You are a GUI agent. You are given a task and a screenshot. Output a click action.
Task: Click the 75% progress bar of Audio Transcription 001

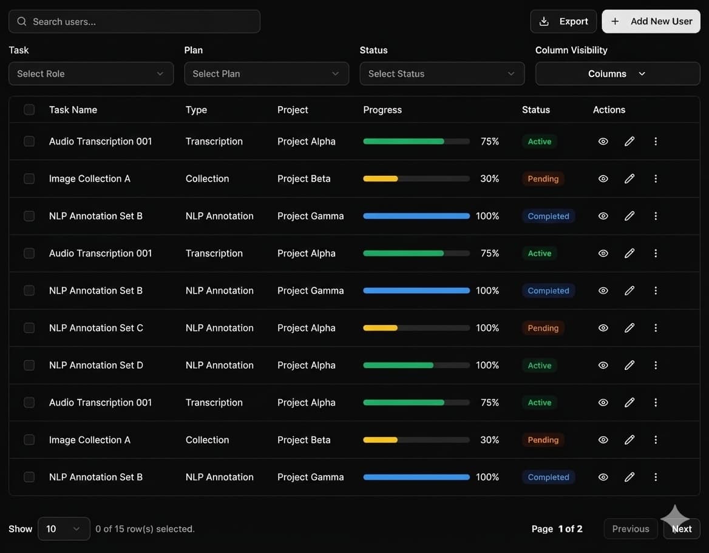click(416, 141)
